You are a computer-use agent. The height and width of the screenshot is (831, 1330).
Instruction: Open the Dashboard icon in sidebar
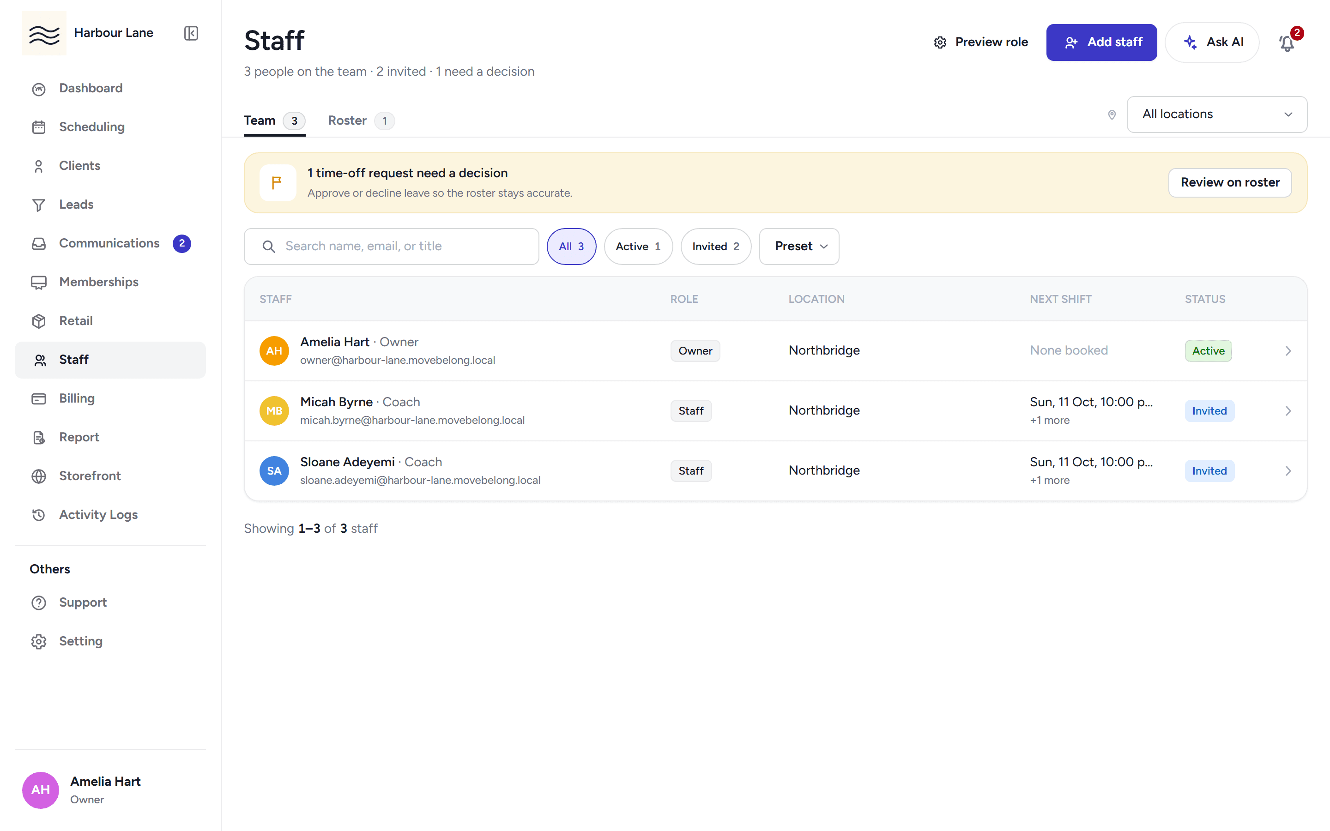[38, 89]
